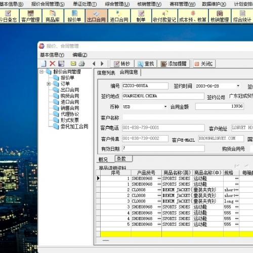Image resolution: width=253 pixels, height=253 pixels.
Task: Collapse 报价合同管理 tree root
Action: click(x=41, y=72)
